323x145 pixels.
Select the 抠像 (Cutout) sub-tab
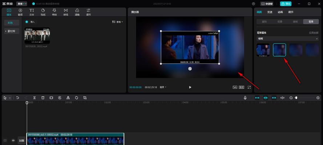pos(280,21)
